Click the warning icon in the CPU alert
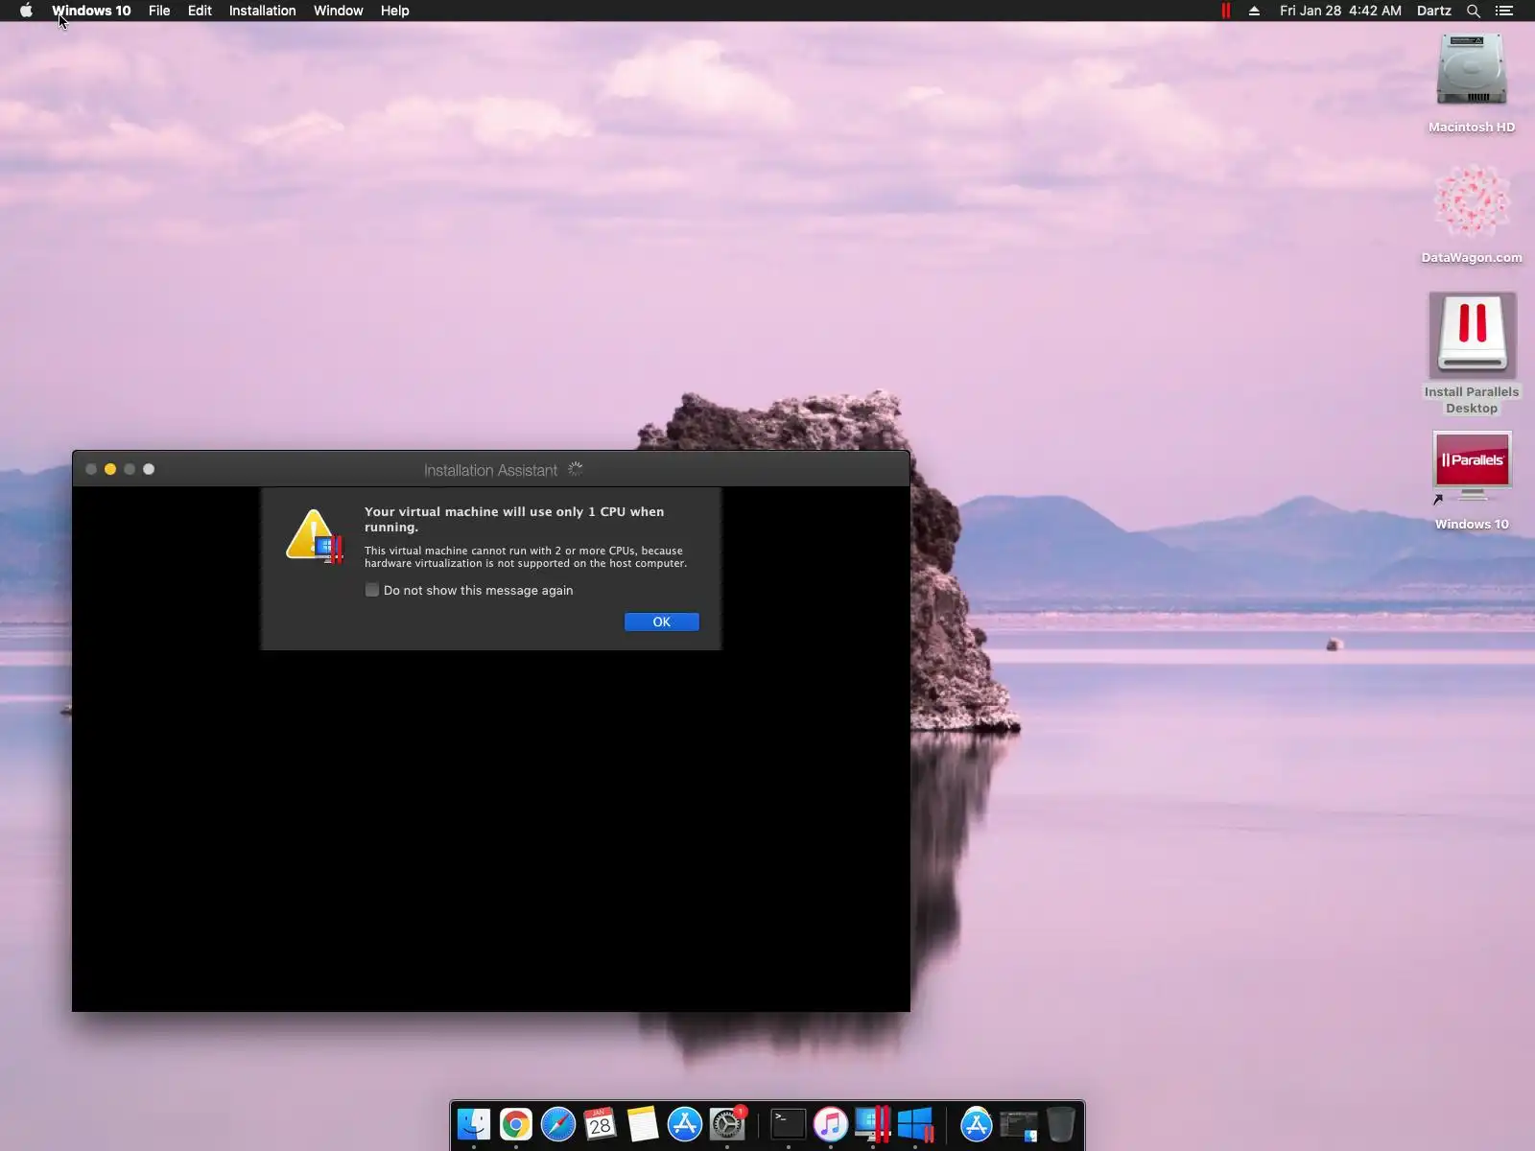 pyautogui.click(x=314, y=535)
